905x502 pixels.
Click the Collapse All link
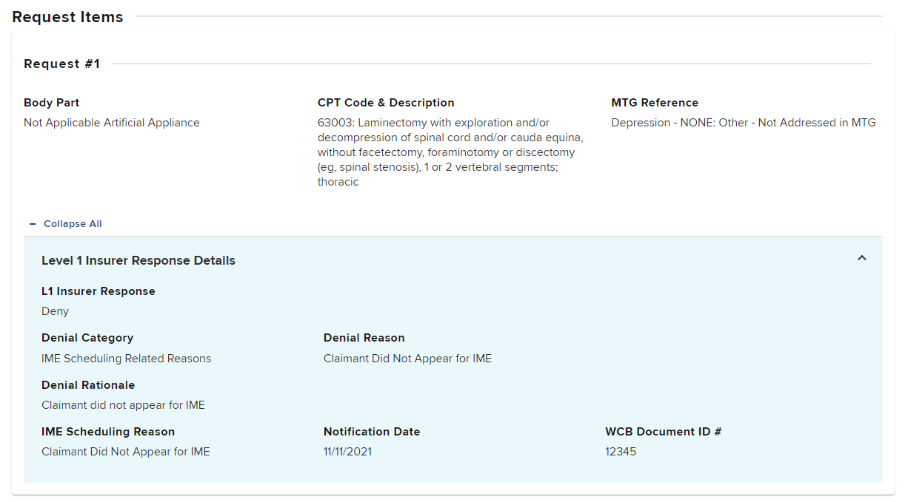(73, 224)
